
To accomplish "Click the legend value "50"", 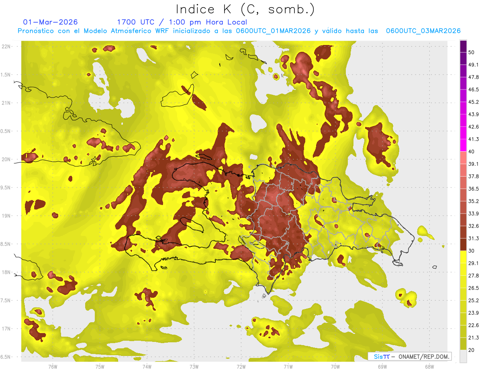I will pos(472,52).
